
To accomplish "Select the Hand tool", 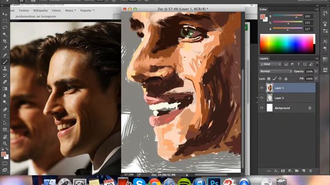I will tap(5, 137).
